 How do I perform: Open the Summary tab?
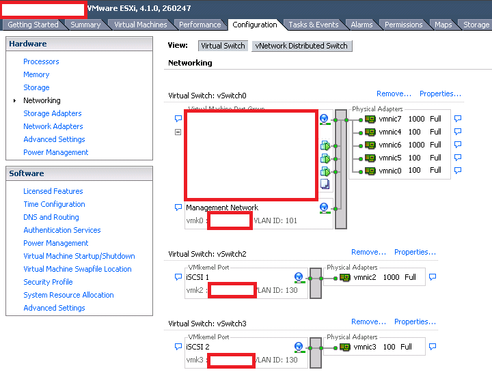coord(85,25)
